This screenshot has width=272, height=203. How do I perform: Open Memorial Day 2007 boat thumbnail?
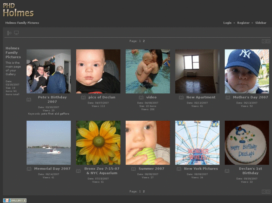click(49, 143)
